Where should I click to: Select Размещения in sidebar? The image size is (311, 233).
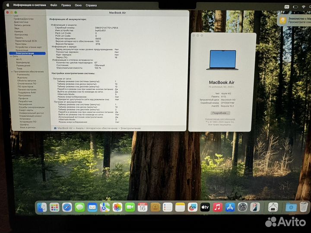point(23,66)
